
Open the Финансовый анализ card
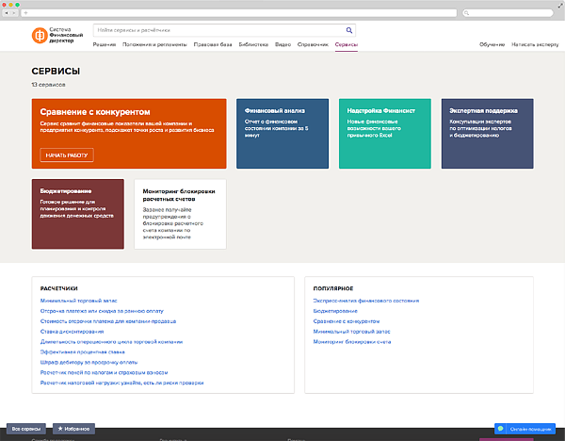[282, 134]
